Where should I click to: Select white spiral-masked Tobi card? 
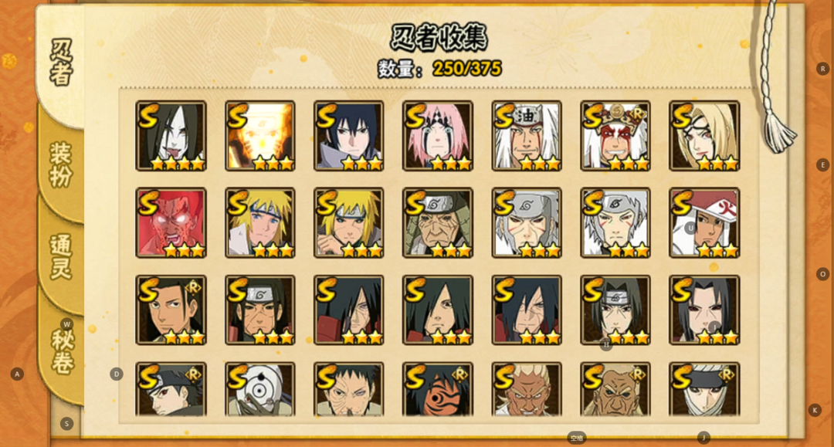pos(260,389)
